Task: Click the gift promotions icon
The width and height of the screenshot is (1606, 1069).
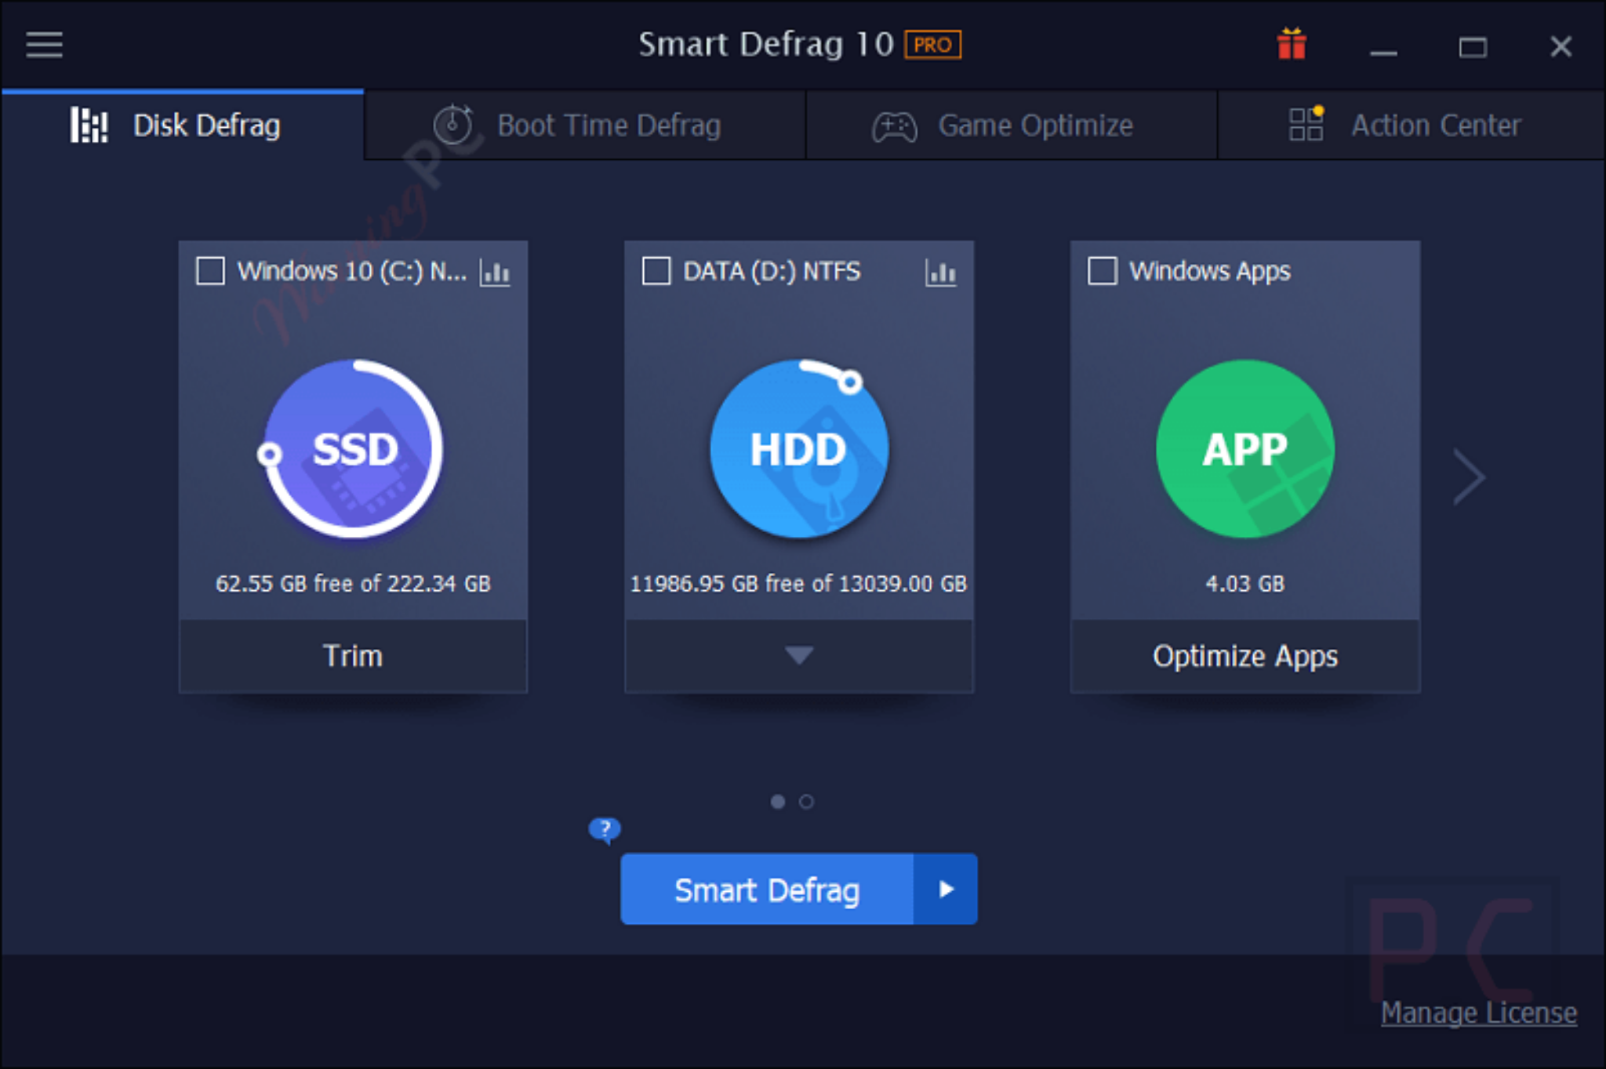Action: coord(1291,45)
